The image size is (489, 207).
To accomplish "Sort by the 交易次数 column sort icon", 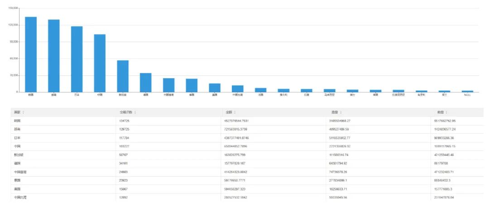I will coord(135,113).
